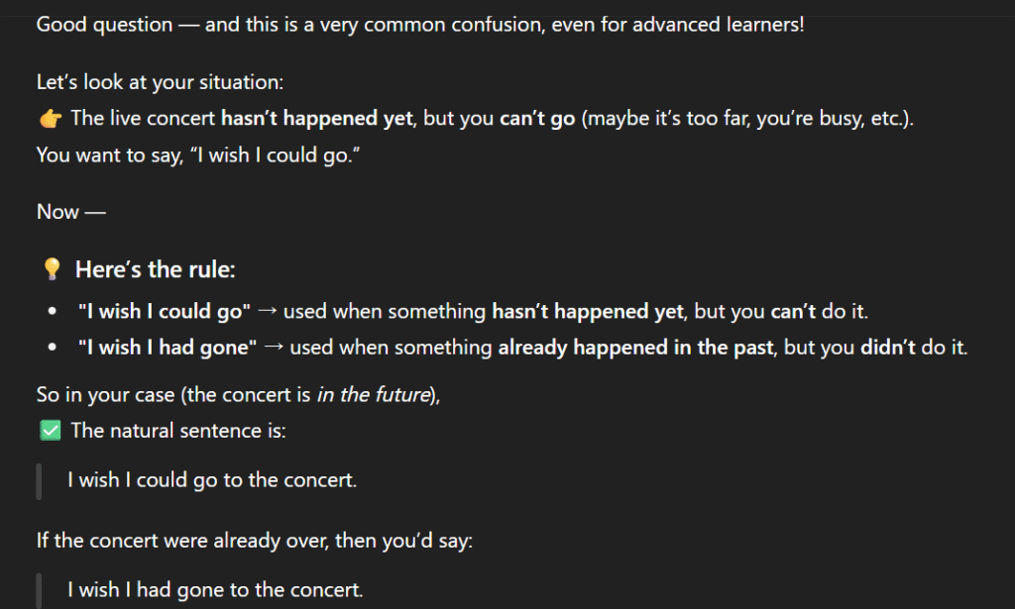
Task: Click the arrow after "I wish I had gone"
Action: pyautogui.click(x=272, y=347)
